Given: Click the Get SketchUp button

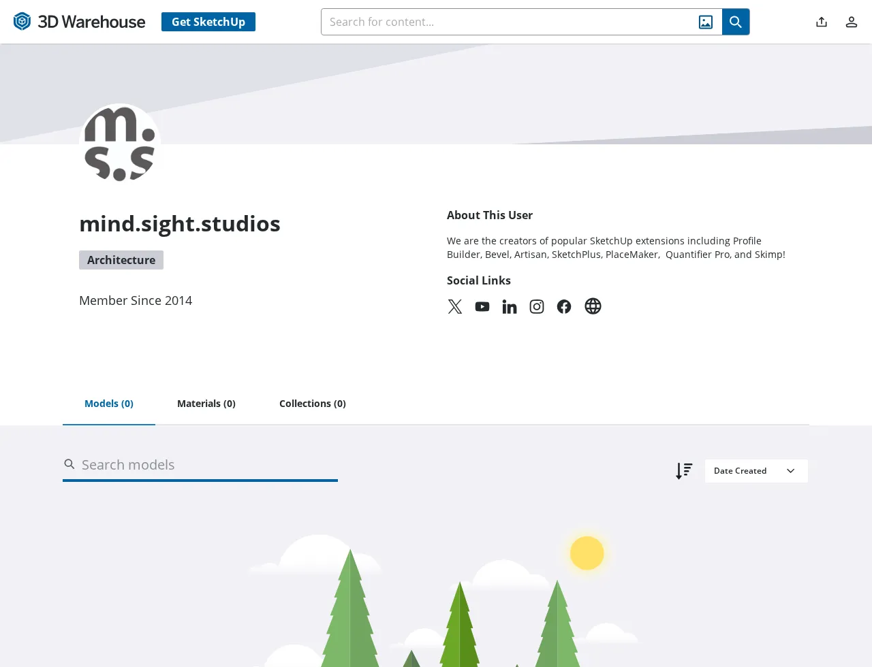Looking at the screenshot, I should [x=208, y=22].
